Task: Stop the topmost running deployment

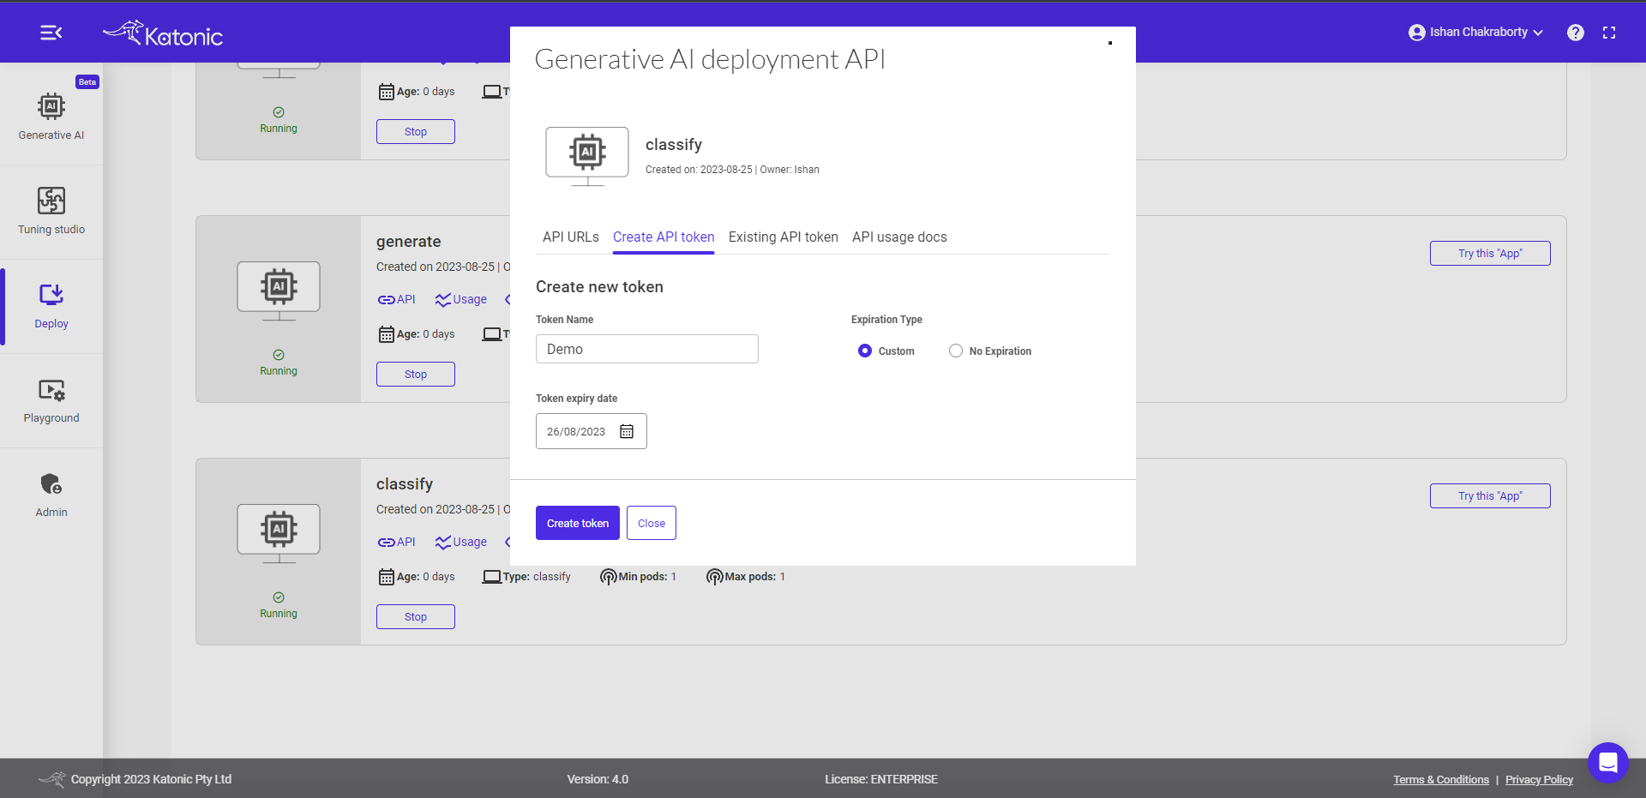Action: click(416, 132)
